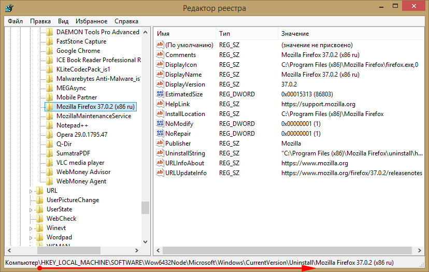The width and height of the screenshot is (429, 272).
Task: Open the Вид menu
Action: click(x=63, y=21)
